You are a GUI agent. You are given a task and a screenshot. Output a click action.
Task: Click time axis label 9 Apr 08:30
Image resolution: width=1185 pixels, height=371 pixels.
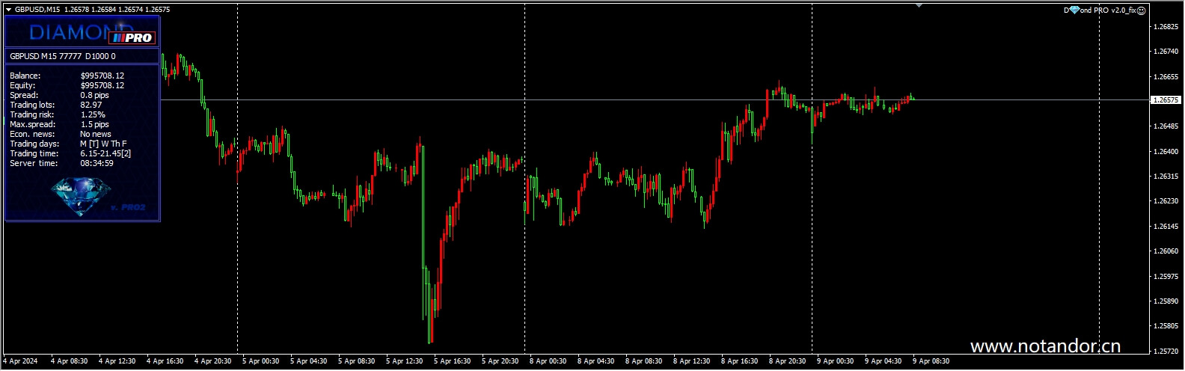931,361
